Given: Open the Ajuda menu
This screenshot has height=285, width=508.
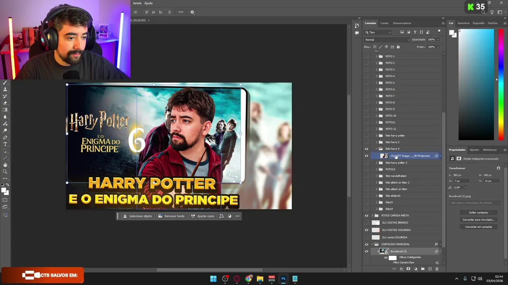Looking at the screenshot, I should 148,3.
